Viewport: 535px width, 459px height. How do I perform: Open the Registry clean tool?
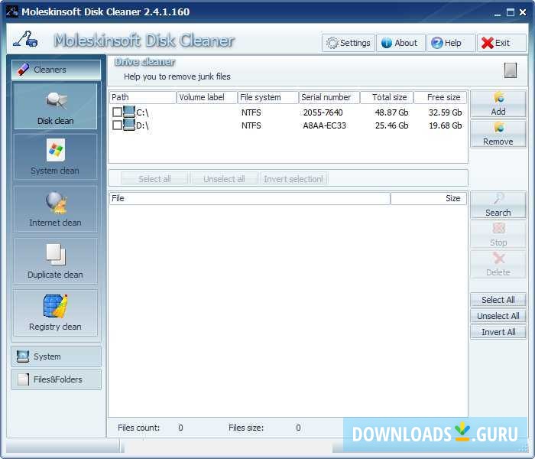click(55, 313)
